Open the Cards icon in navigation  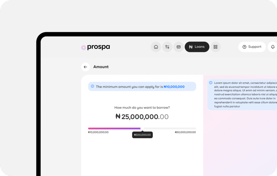coord(179,47)
